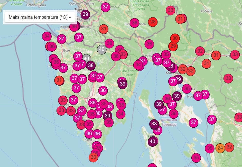Screen dimensions: 242x167
Task: Open the Maksimalna temperatura (°C) dropdown
Action: click(x=40, y=17)
